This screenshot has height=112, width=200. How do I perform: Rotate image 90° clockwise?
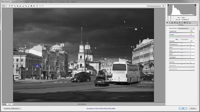pyautogui.click(x=43, y=6)
